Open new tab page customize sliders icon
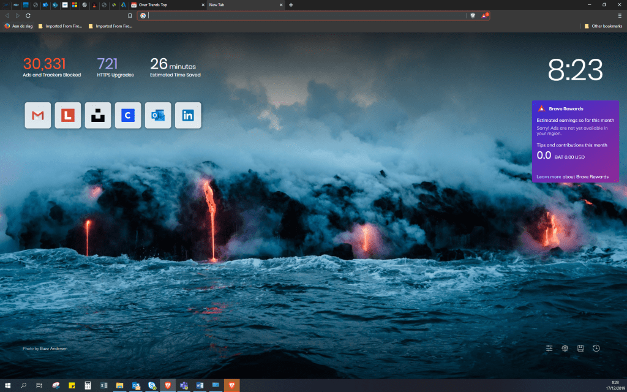 [549, 349]
